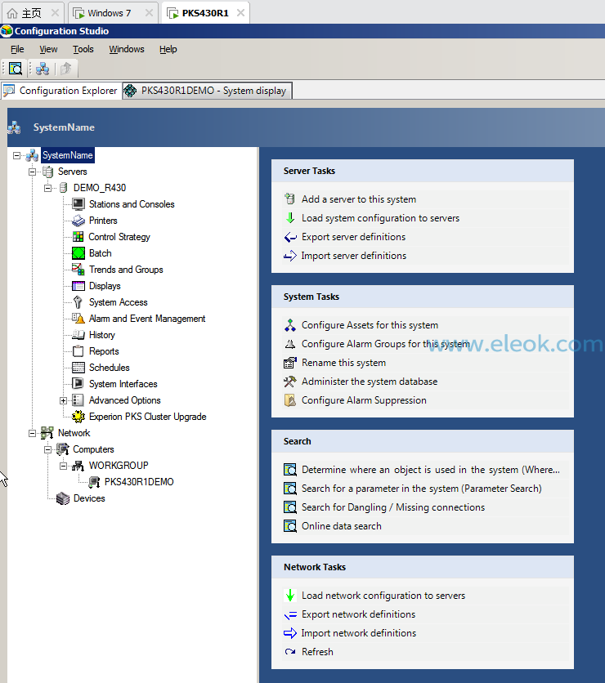The width and height of the screenshot is (605, 683).
Task: Click the Printers icon in tree
Action: click(x=78, y=221)
